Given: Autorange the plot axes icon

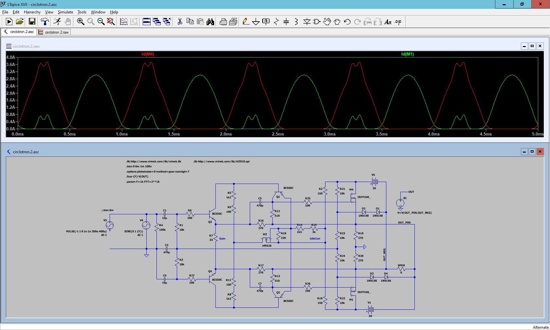Looking at the screenshot, I should coord(124,22).
